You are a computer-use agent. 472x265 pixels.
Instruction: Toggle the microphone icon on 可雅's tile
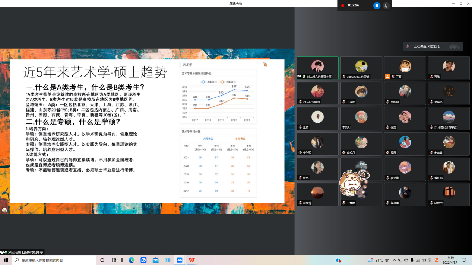(431, 77)
